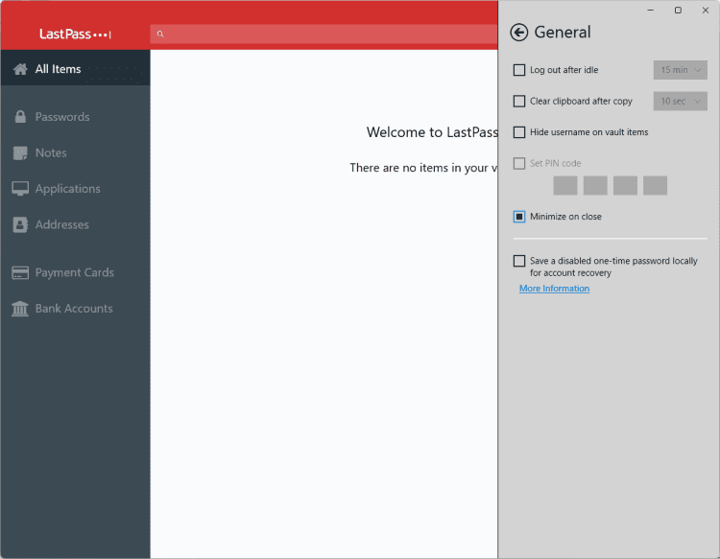Click the back arrow next to General
The width and height of the screenshot is (720, 559).
coord(518,33)
